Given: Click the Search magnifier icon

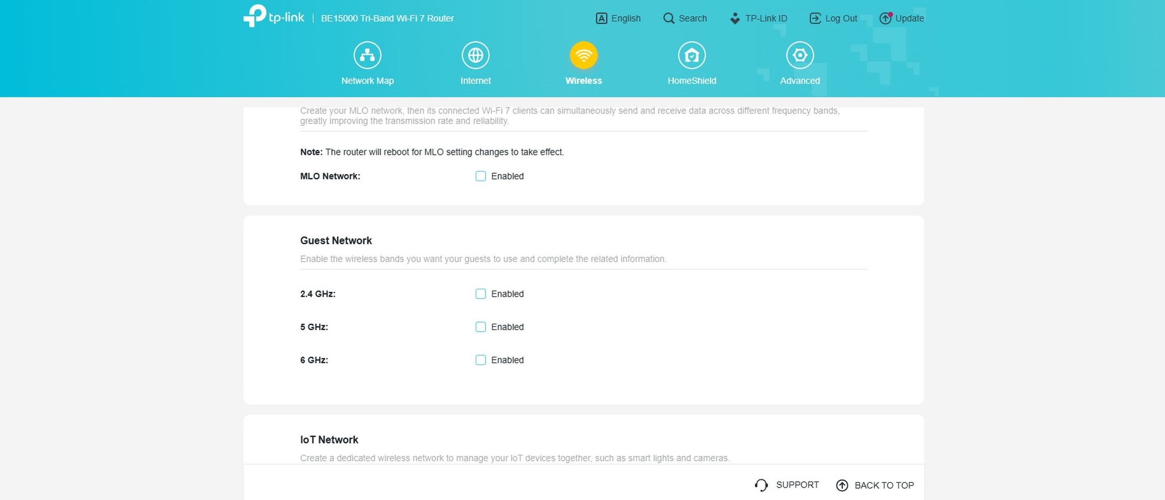Looking at the screenshot, I should click(668, 18).
